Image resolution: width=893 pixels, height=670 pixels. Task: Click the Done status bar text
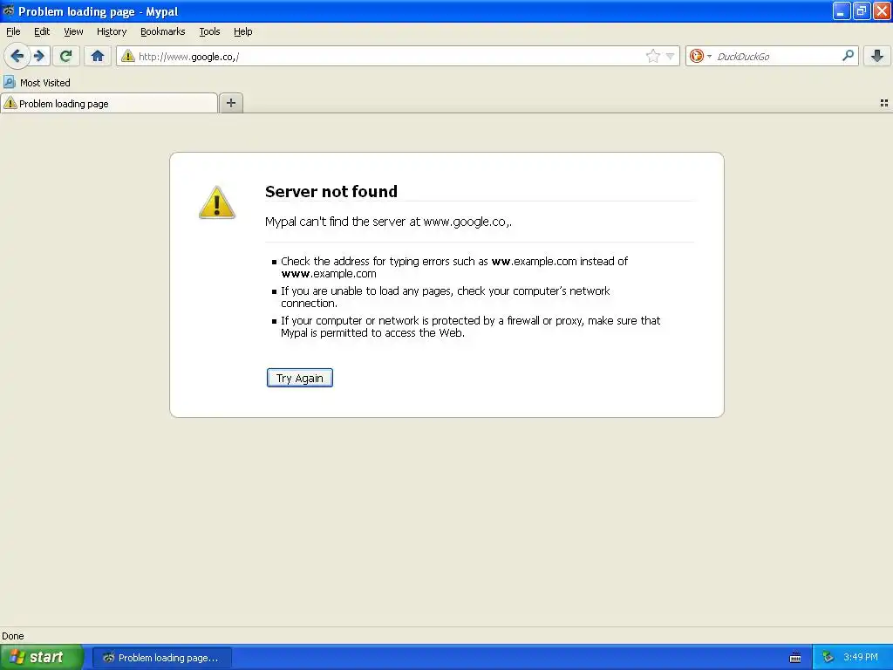point(12,636)
